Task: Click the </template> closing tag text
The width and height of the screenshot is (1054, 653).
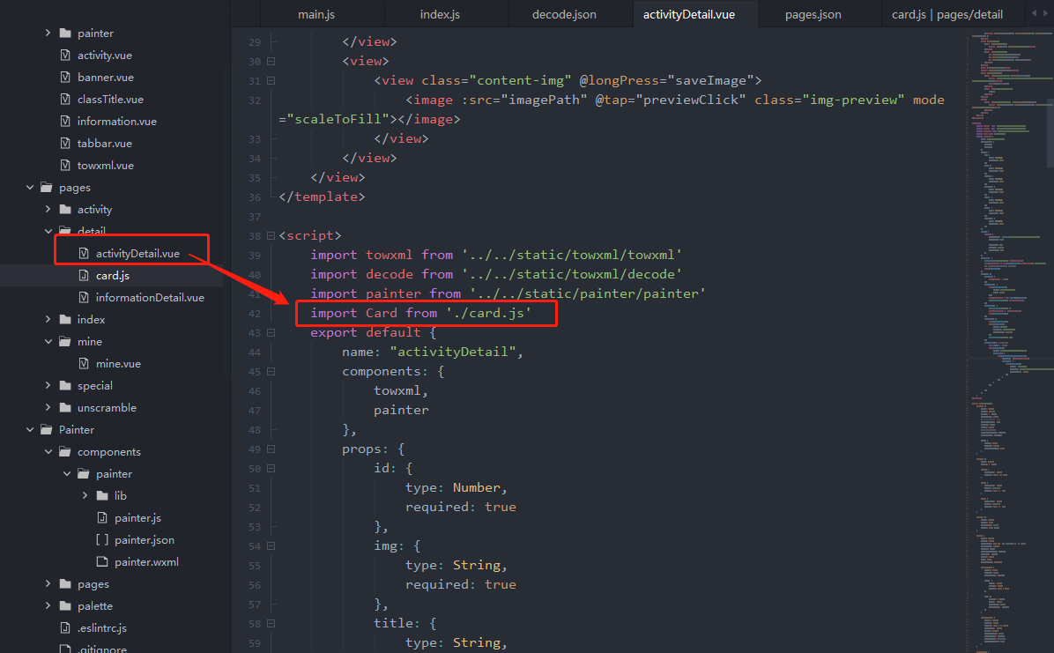Action: pos(322,197)
